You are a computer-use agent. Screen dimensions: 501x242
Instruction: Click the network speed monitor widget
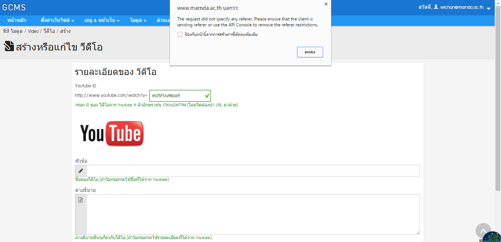click(x=491, y=237)
